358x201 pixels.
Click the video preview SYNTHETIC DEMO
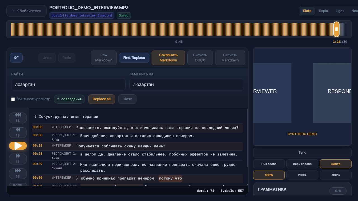302,97
